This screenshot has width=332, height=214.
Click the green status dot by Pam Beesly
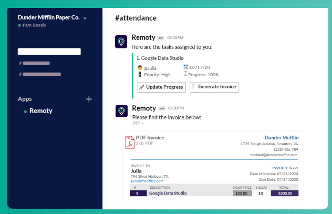pos(19,25)
